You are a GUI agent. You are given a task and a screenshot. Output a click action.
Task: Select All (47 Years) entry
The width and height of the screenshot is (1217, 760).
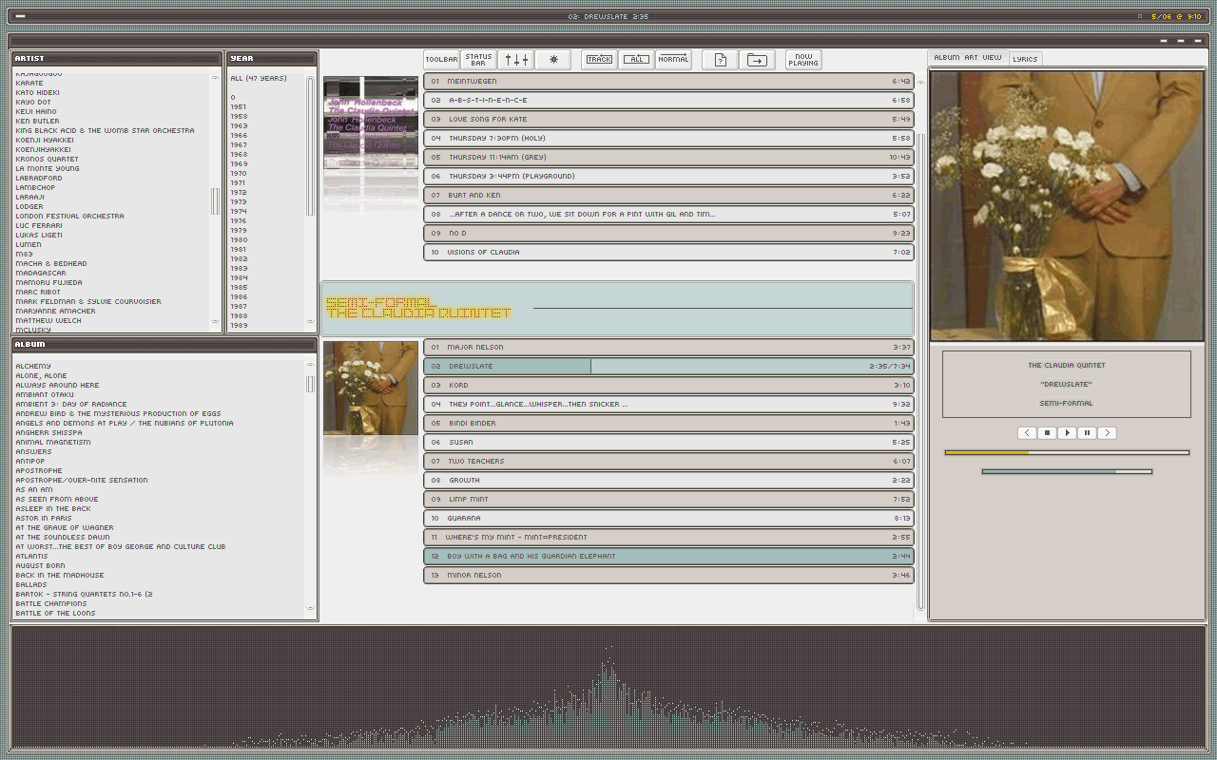[x=259, y=78]
